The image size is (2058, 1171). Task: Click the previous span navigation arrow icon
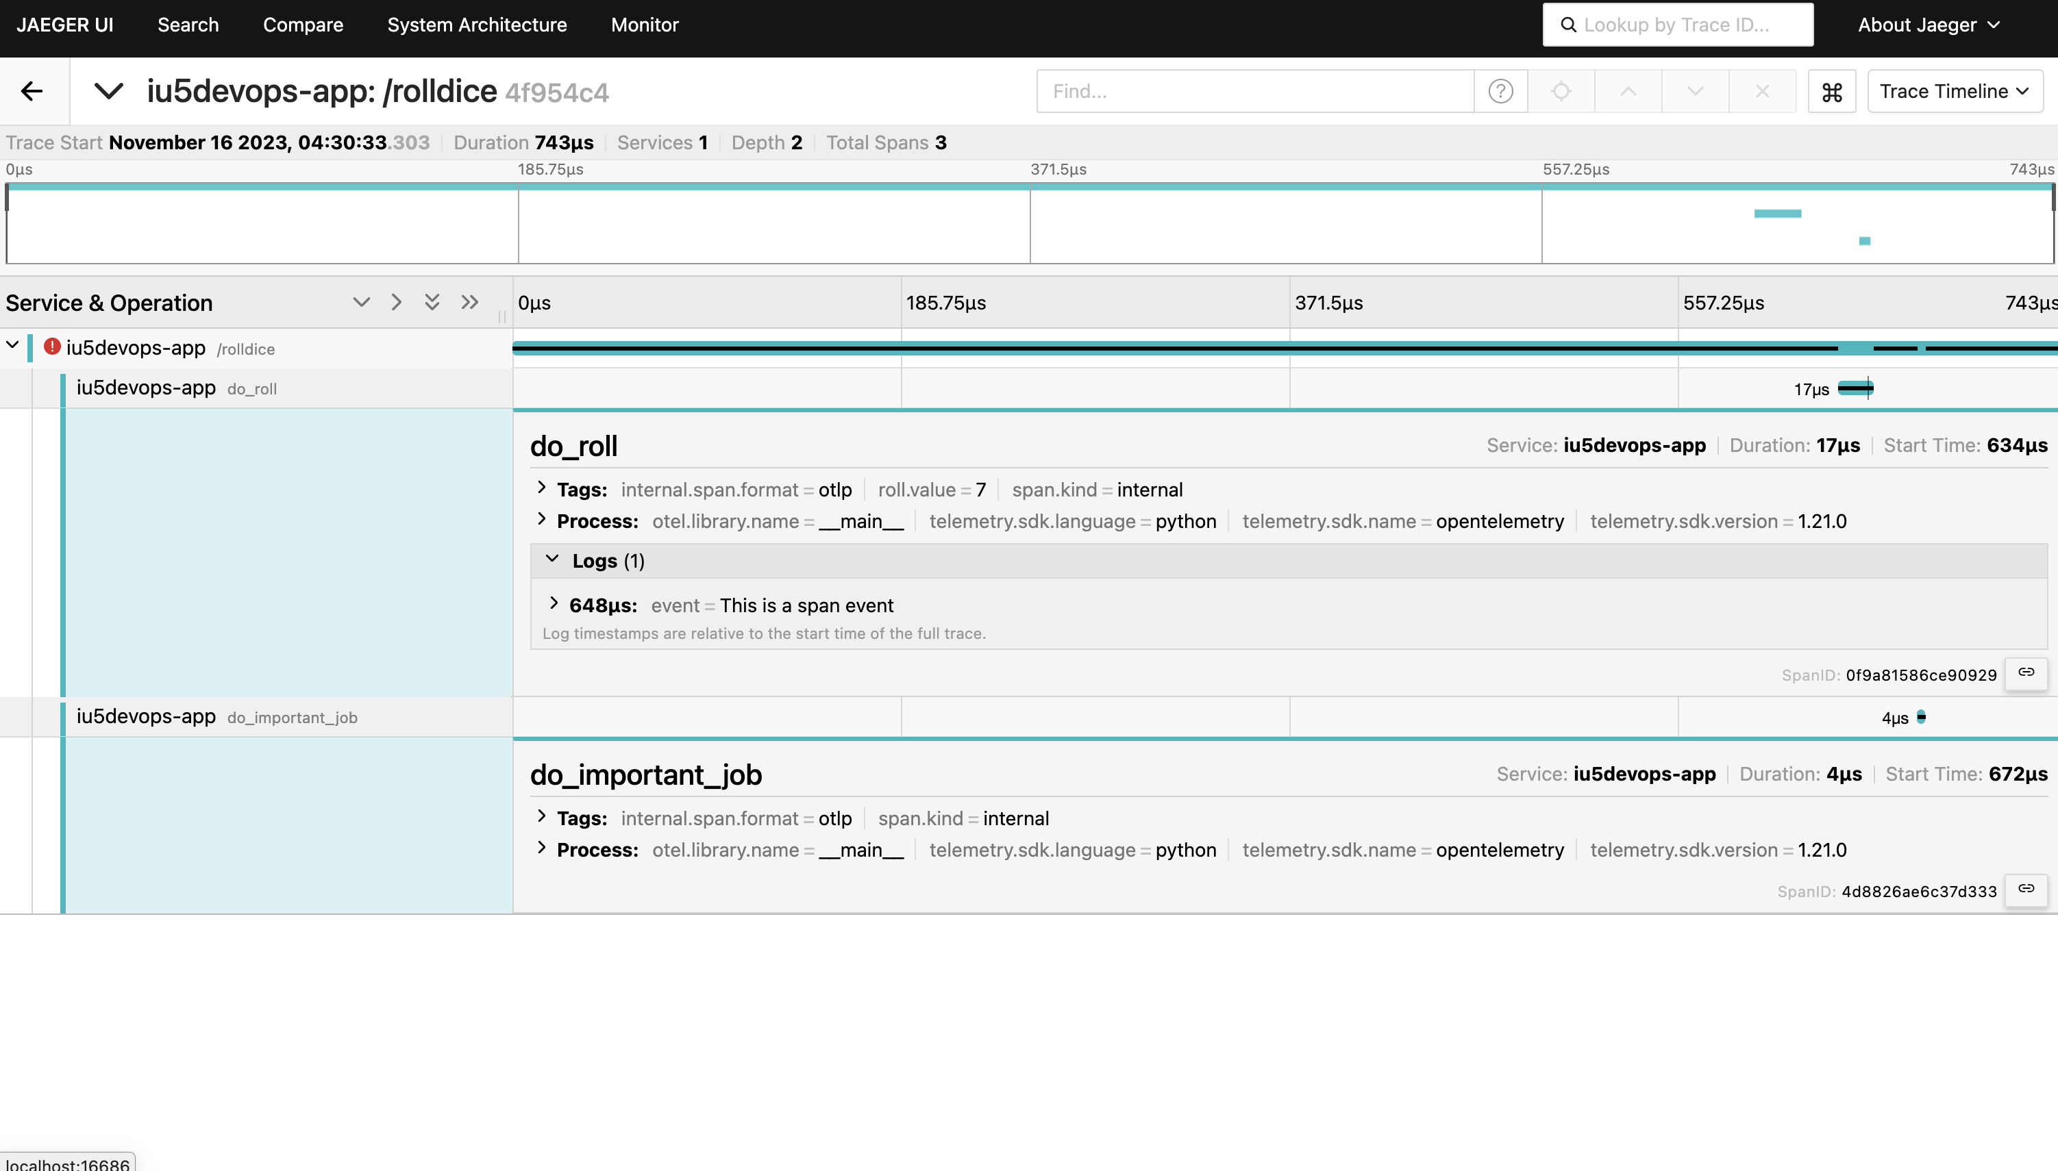point(1628,90)
